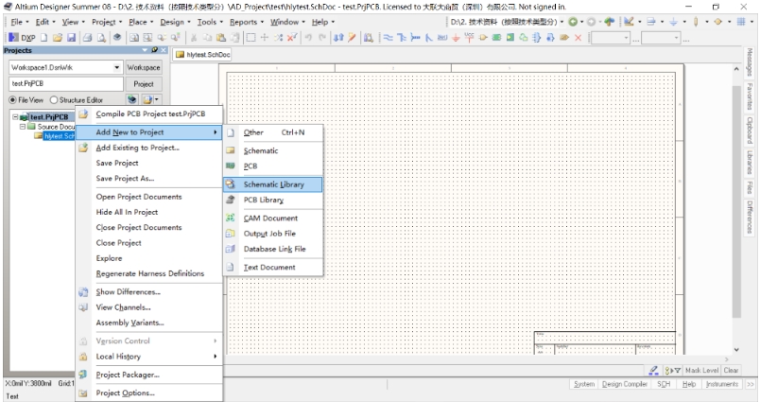Collapse the Source Documents folder node
This screenshot has height=402, width=760.
[23, 126]
